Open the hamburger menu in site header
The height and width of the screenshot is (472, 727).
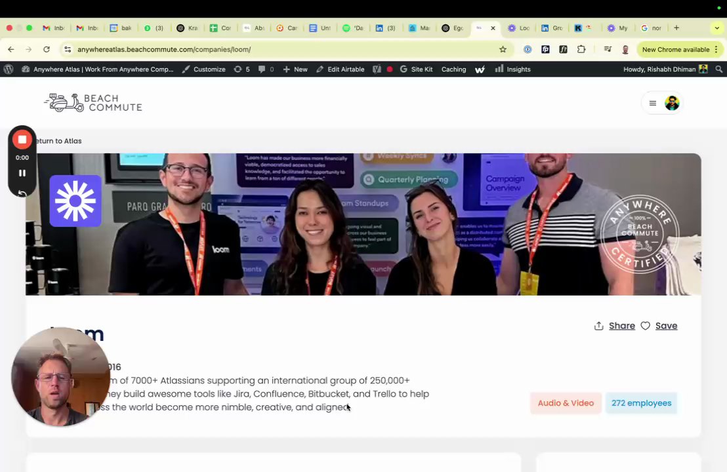(653, 103)
